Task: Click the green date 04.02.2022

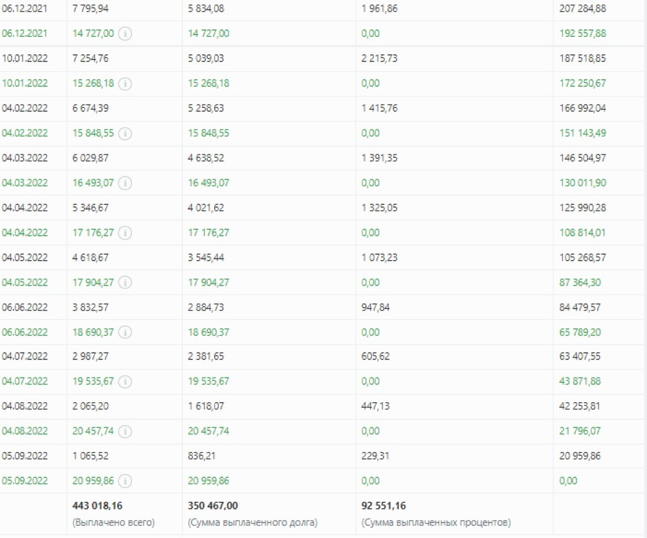Action: (25, 133)
